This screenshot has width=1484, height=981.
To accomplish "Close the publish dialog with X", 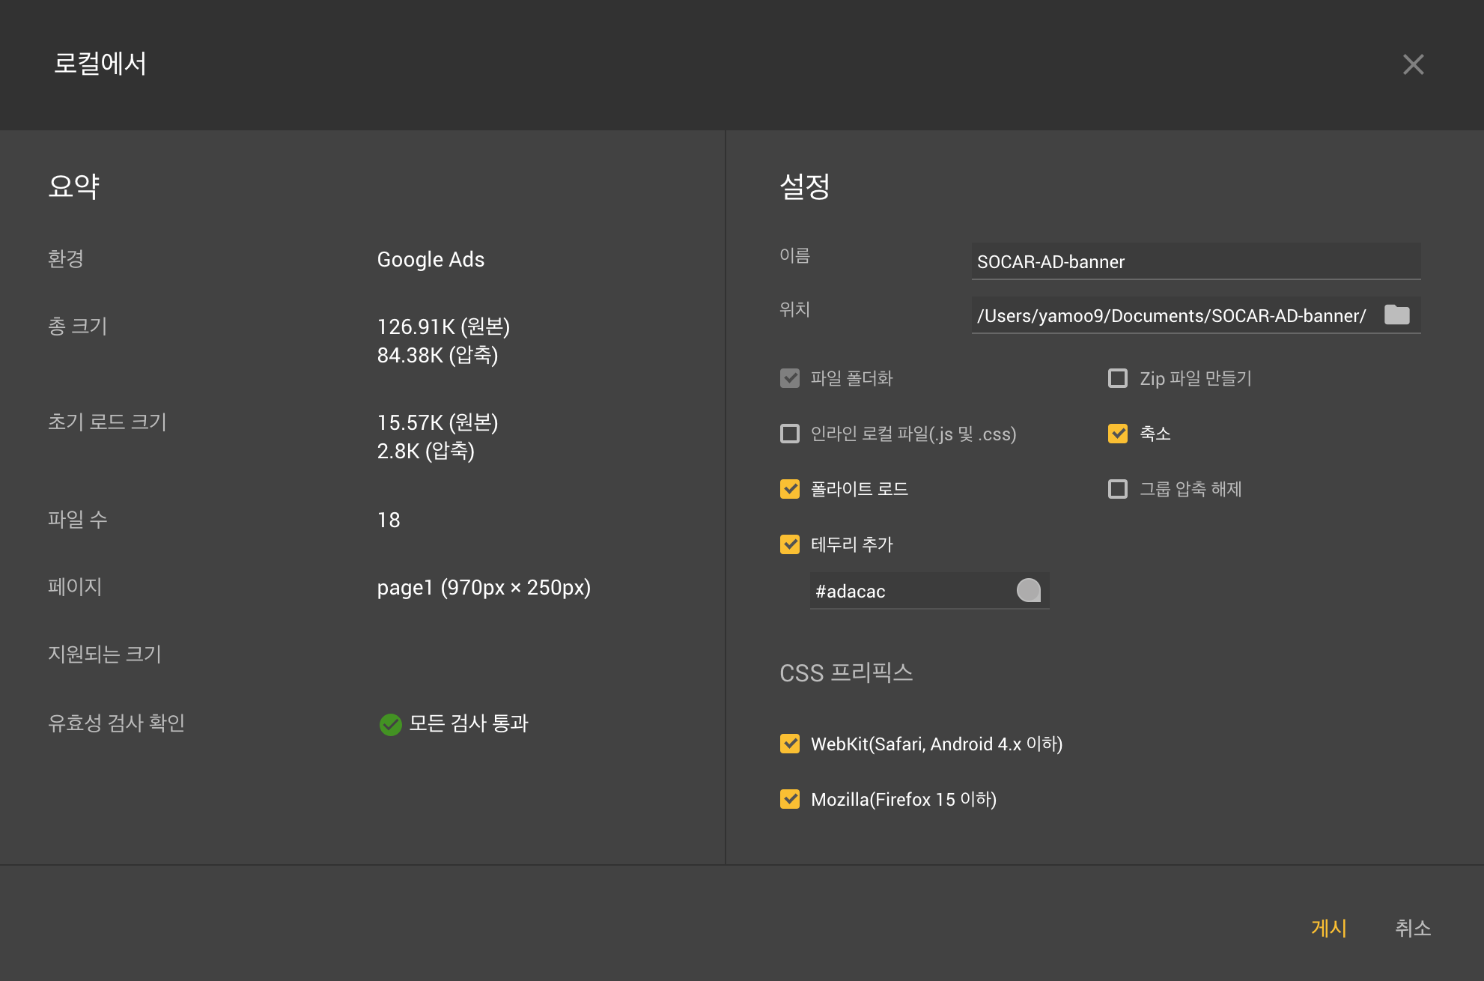I will (1413, 64).
